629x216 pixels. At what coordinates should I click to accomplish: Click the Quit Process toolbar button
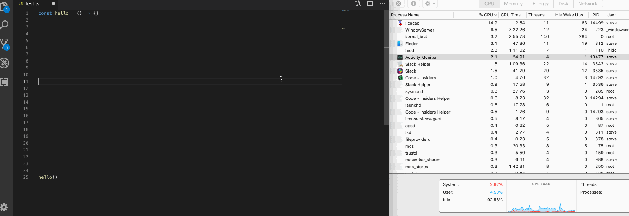pyautogui.click(x=399, y=3)
